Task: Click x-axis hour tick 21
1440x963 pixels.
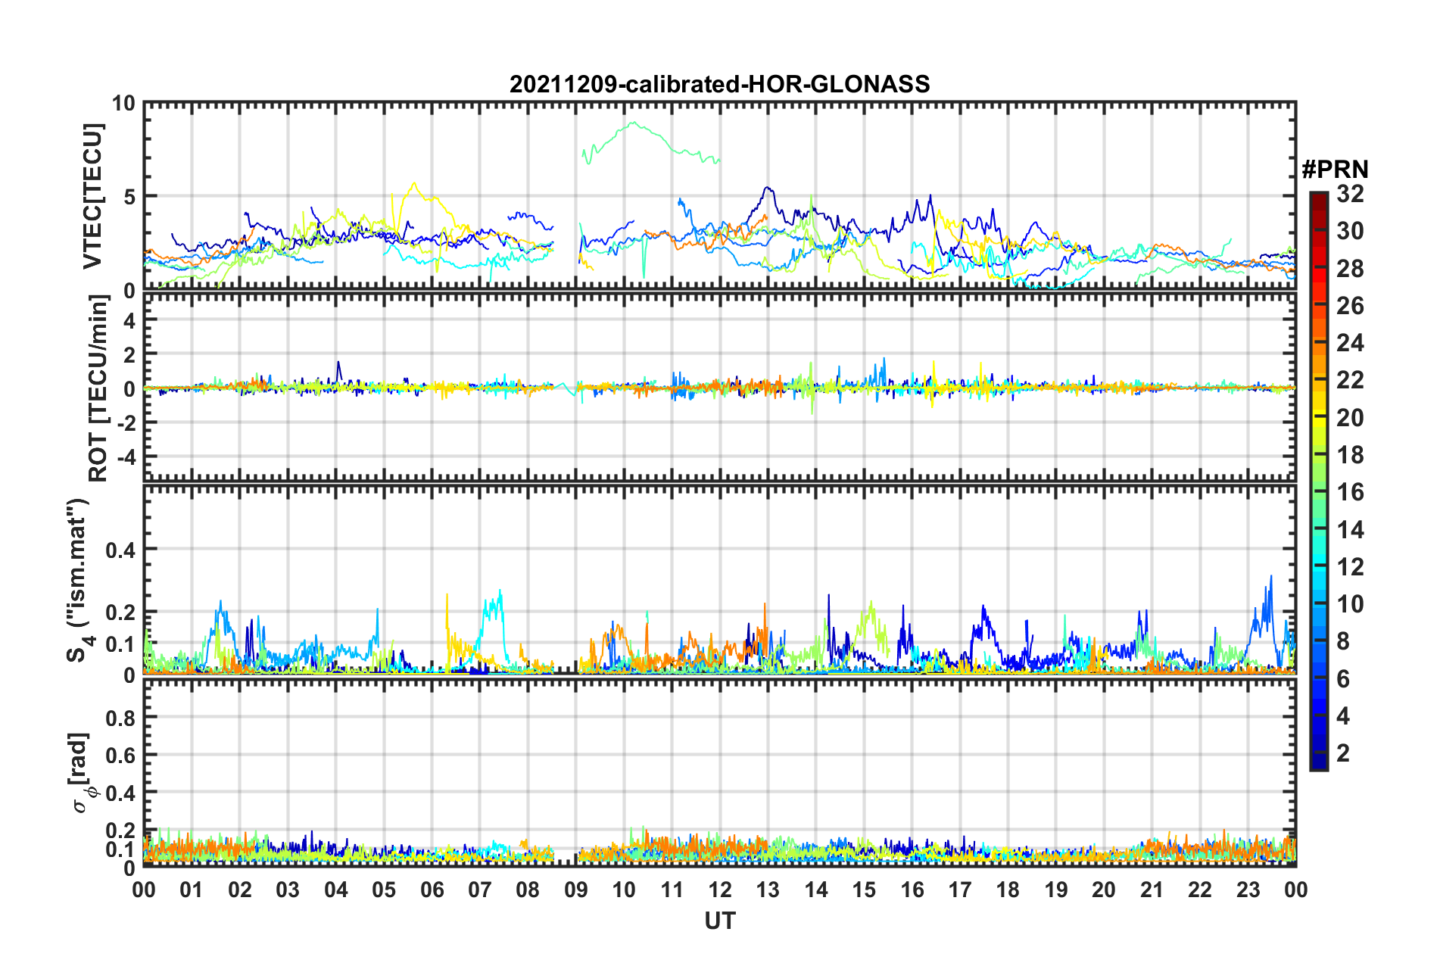Action: point(1152,890)
